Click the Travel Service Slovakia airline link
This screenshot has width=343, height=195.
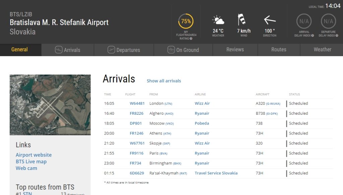[x=216, y=173]
